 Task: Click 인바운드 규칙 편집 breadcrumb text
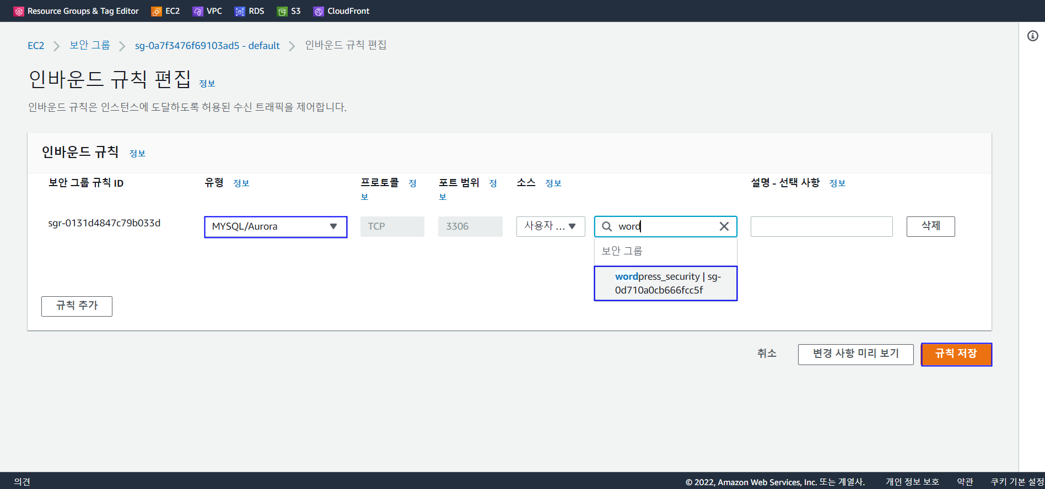[346, 45]
